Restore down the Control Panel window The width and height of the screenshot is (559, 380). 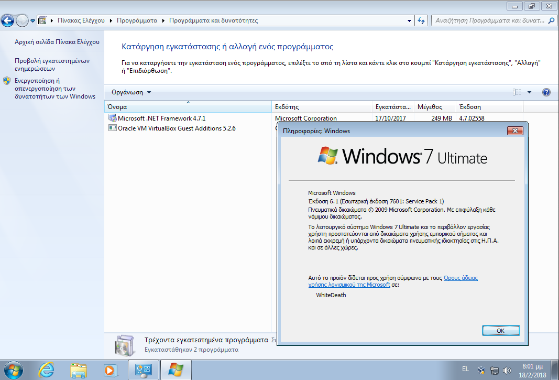tap(532, 6)
